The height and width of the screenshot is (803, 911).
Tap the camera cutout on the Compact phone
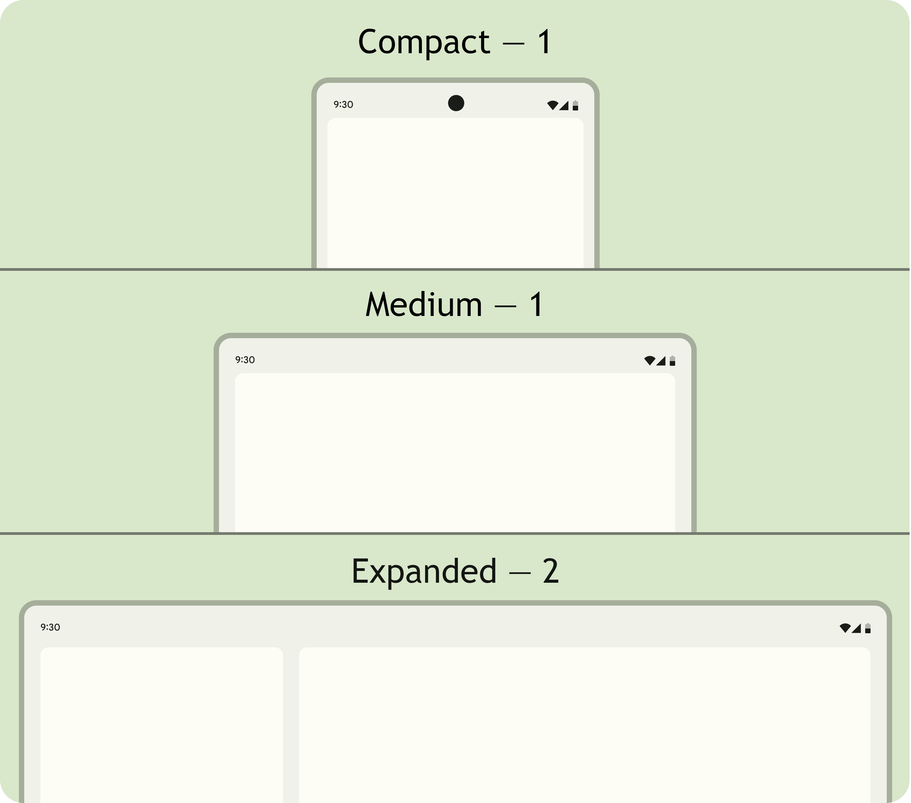[456, 103]
